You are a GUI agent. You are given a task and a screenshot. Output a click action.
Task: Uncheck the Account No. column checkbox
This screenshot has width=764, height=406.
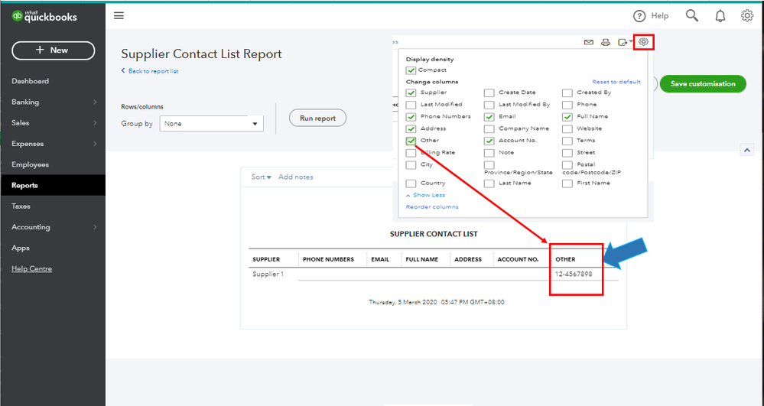pos(489,141)
